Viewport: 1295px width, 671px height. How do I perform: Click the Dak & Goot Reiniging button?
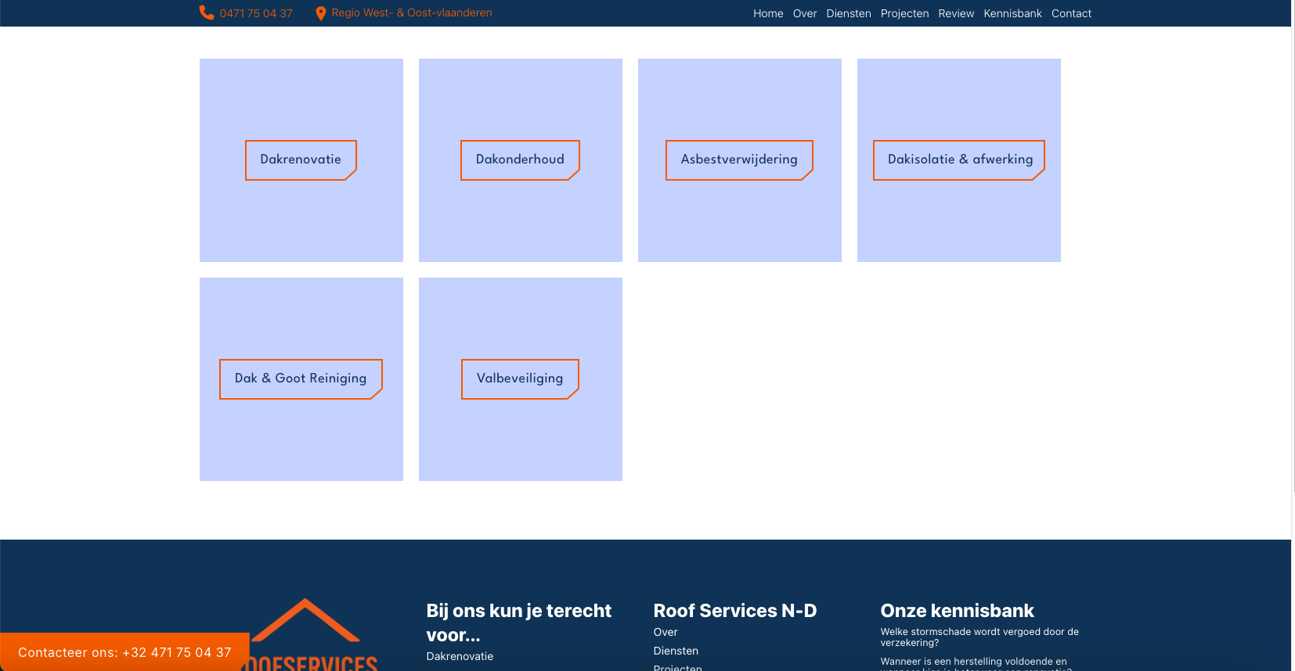[x=301, y=379]
